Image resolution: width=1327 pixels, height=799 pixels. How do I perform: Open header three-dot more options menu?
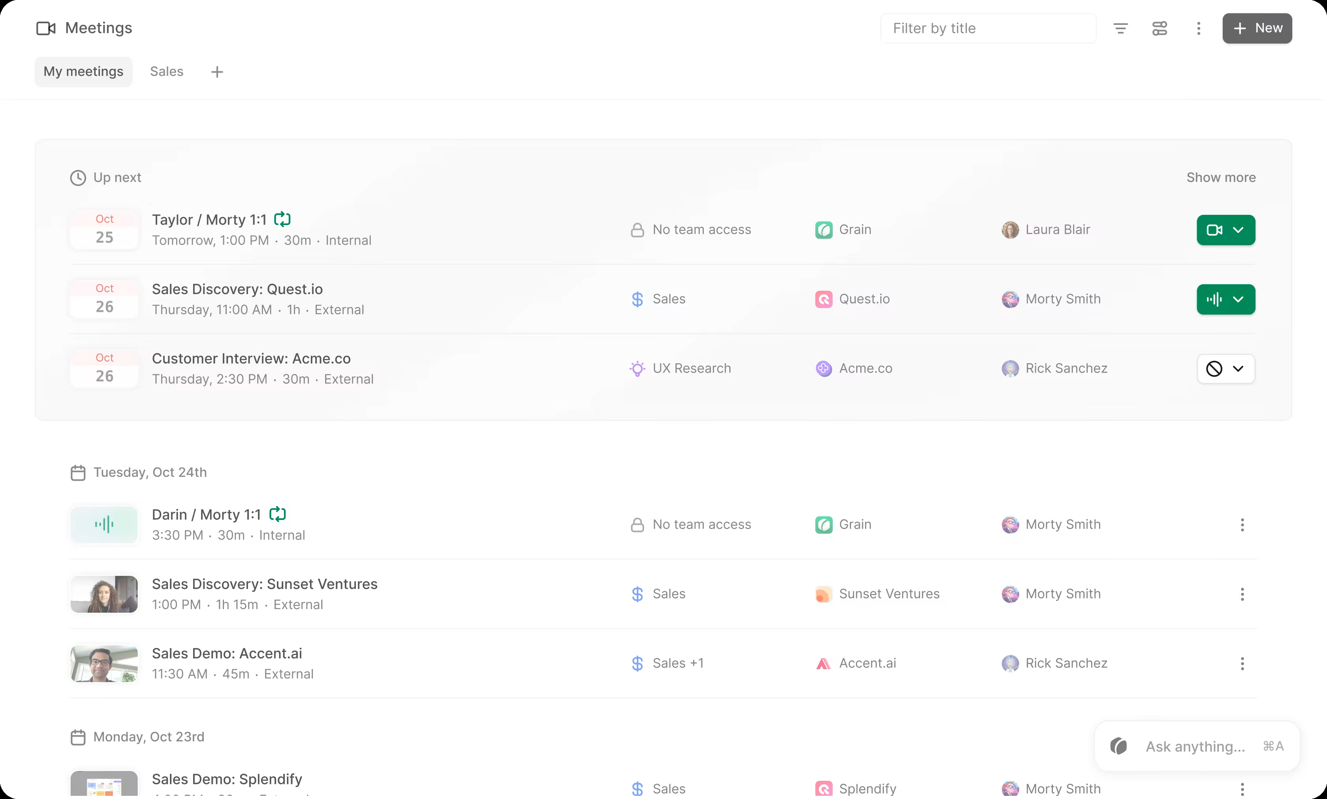tap(1198, 28)
